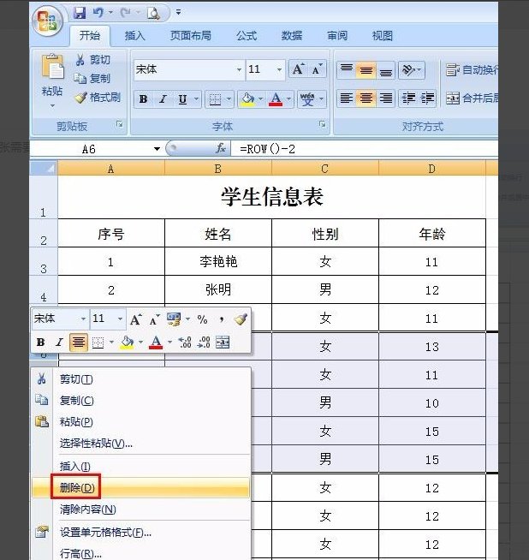
Task: Copy selection with ribbon 复制
Action: coord(92,78)
